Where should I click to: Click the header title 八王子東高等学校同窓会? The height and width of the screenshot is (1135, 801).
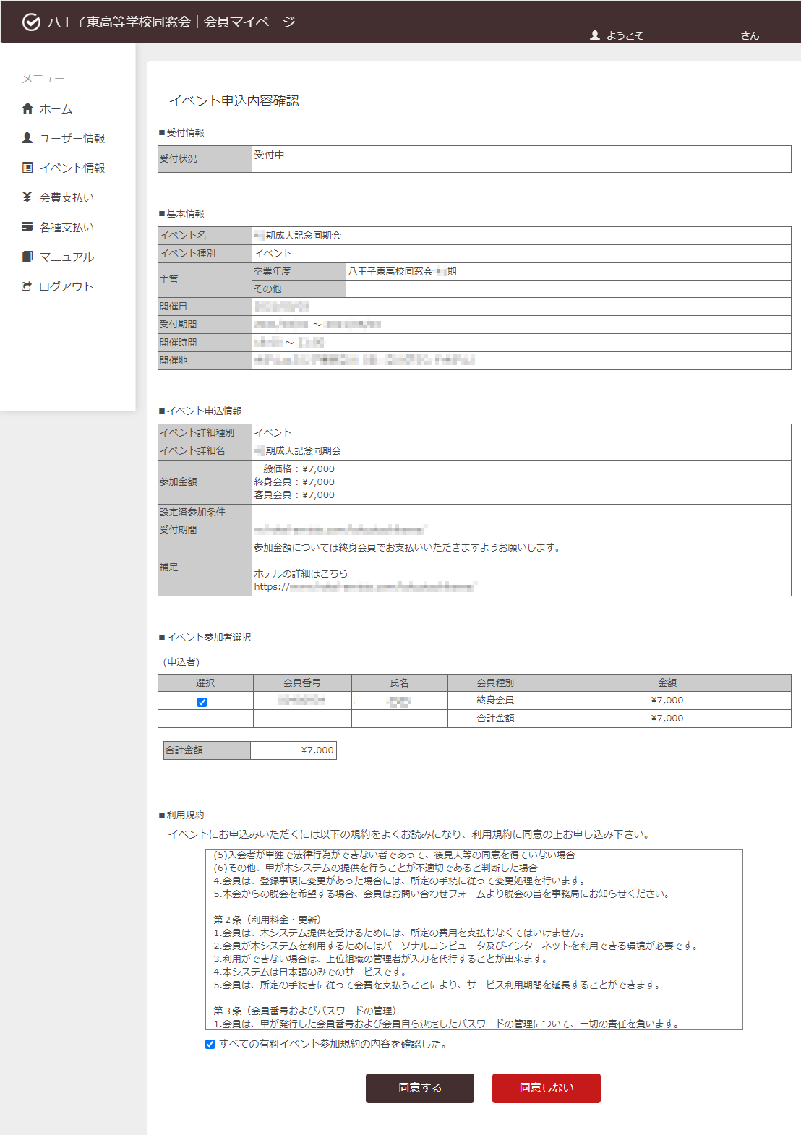pos(119,22)
